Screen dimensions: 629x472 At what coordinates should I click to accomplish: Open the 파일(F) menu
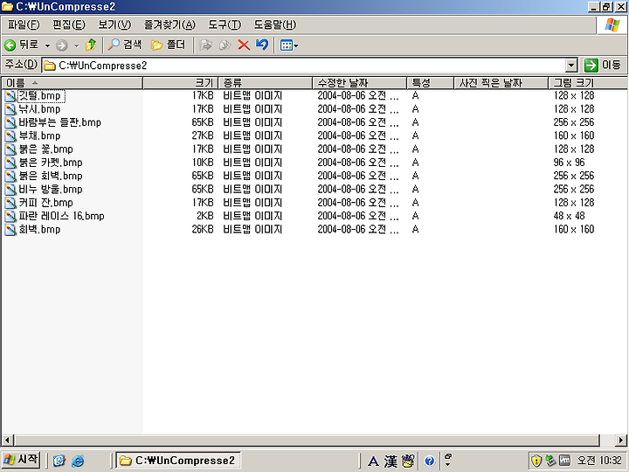(x=24, y=24)
